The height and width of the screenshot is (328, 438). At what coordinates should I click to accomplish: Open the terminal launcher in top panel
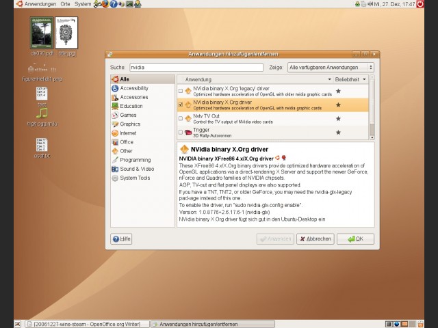coord(129,4)
